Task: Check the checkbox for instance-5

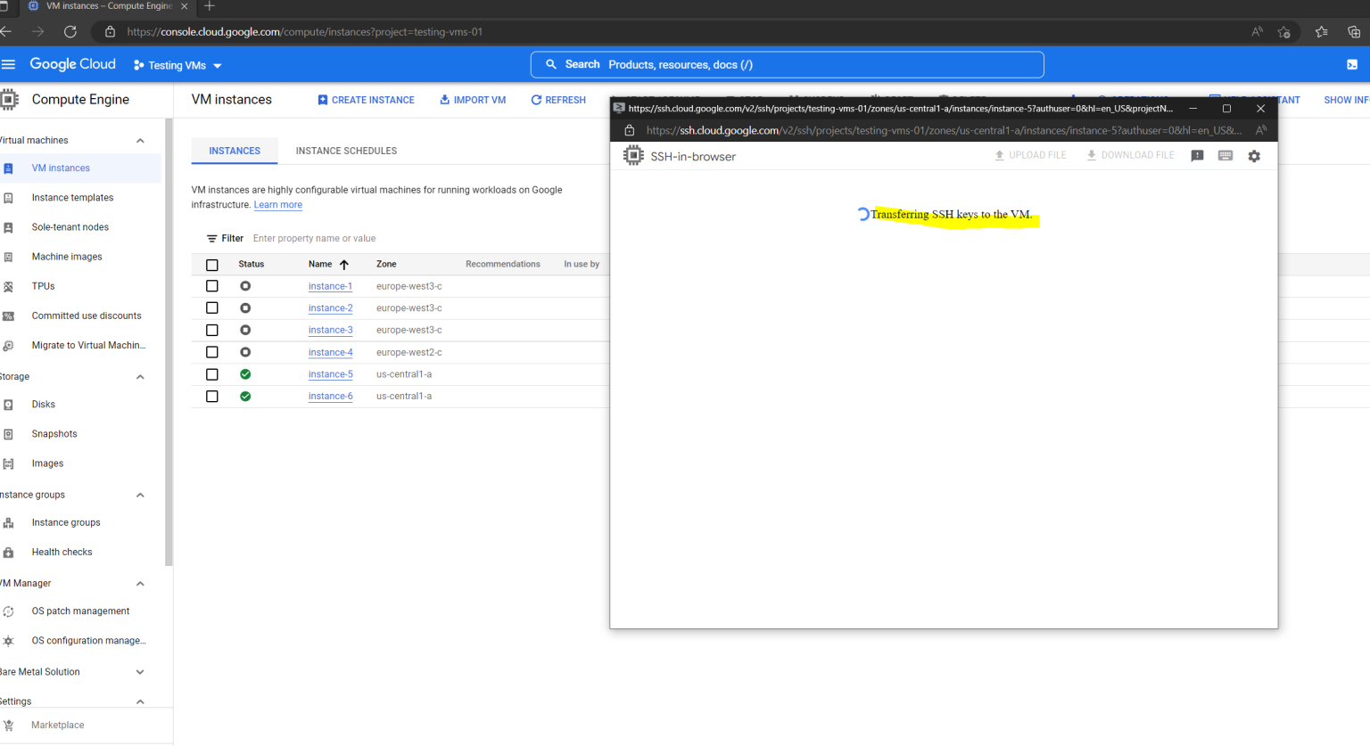Action: click(211, 373)
